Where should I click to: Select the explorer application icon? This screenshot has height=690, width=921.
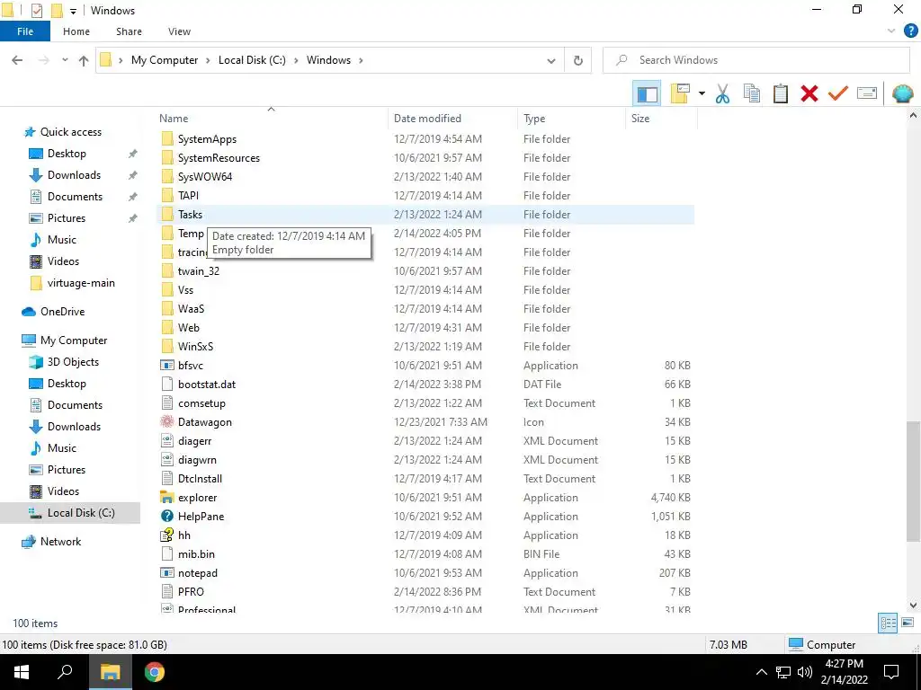click(167, 498)
